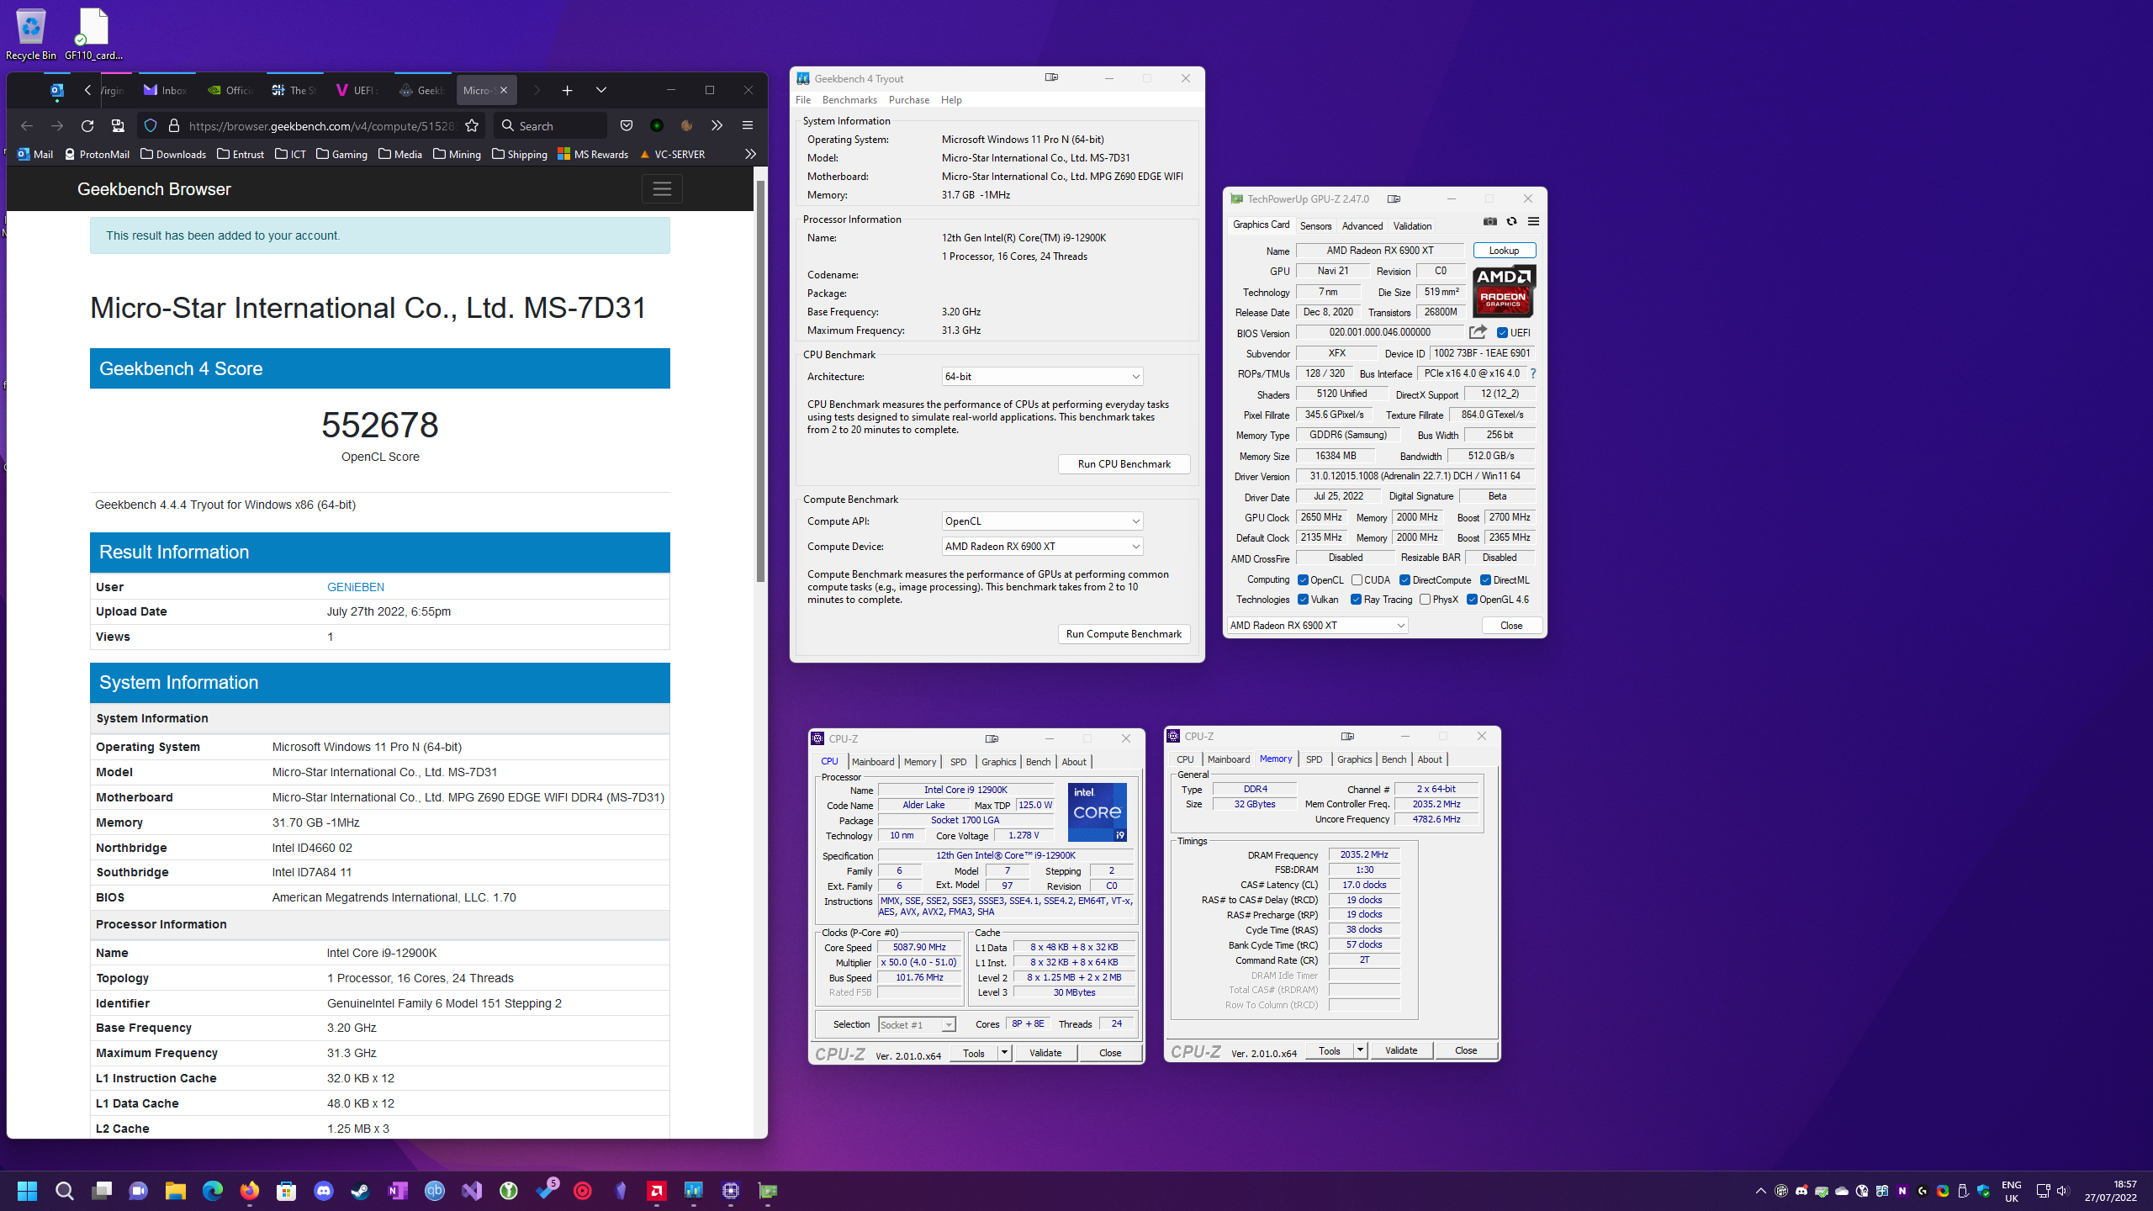
Task: Open the GPU-Z hamburger menu icon
Action: (1533, 222)
